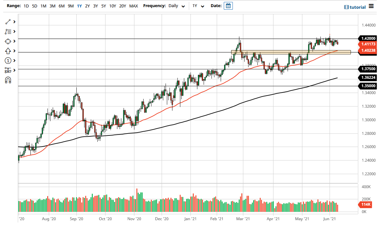Click the 1.30000 price axis label

369,120
